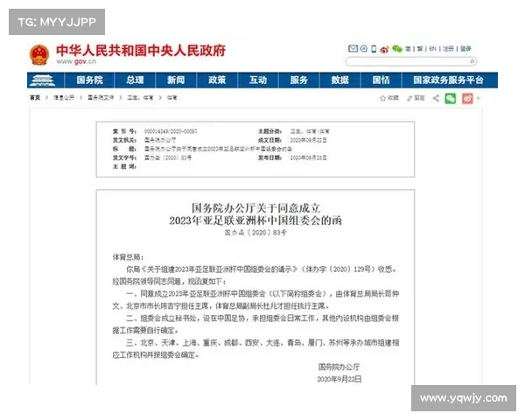Open 信息公开 in the breadcrumb
The image size is (525, 420).
pos(64,98)
